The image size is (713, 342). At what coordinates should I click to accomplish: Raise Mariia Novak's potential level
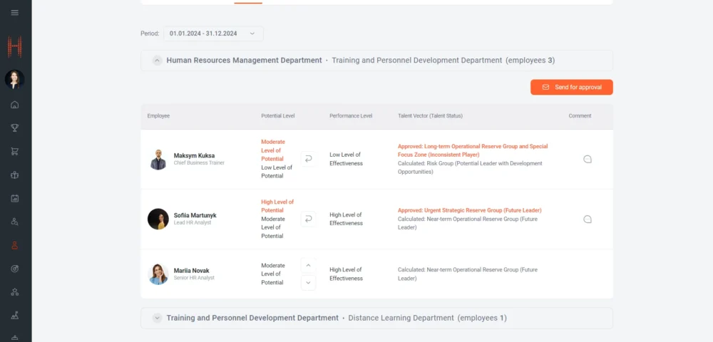click(x=308, y=265)
